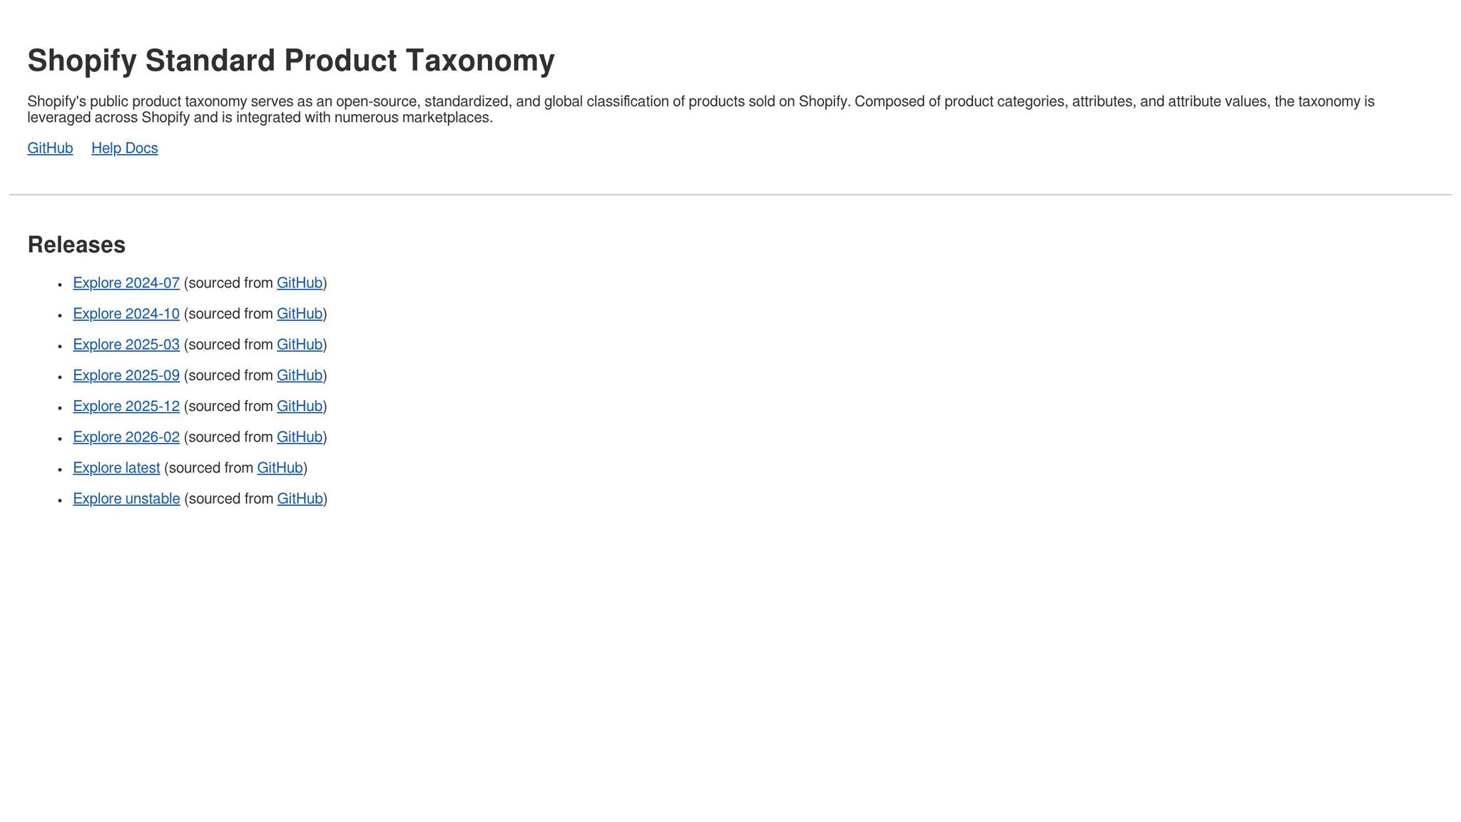Open the Help Docs link
Image resolution: width=1461 pixels, height=822 pixels.
click(125, 148)
